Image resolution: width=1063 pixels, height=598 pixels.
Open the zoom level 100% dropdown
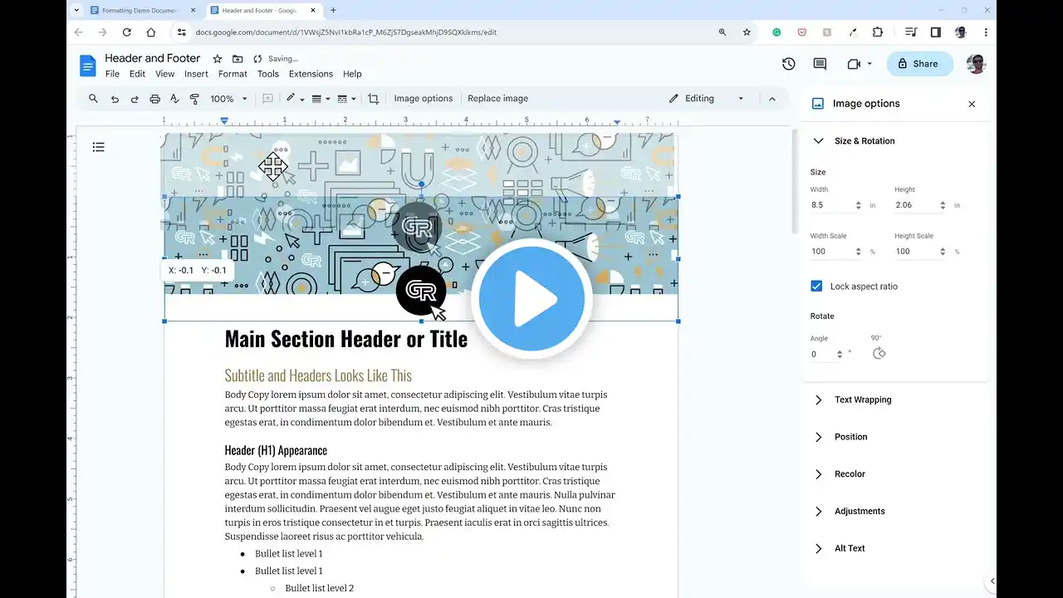click(228, 99)
